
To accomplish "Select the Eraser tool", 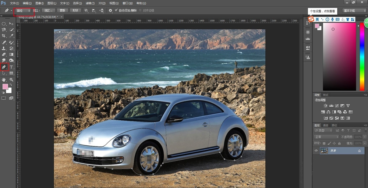I will tap(4, 54).
